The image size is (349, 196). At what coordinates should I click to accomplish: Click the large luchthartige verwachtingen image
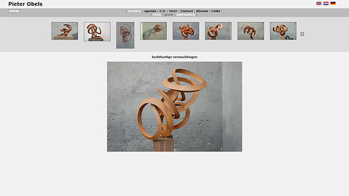tap(174, 107)
